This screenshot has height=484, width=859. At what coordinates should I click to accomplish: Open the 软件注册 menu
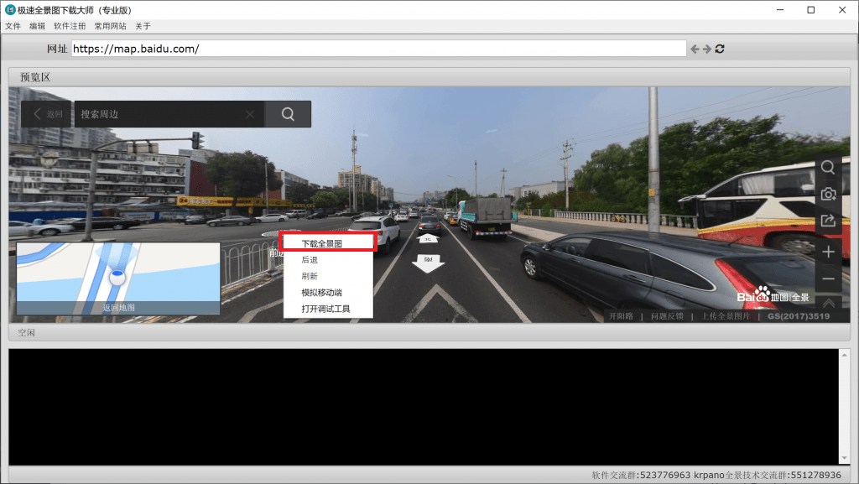[70, 26]
